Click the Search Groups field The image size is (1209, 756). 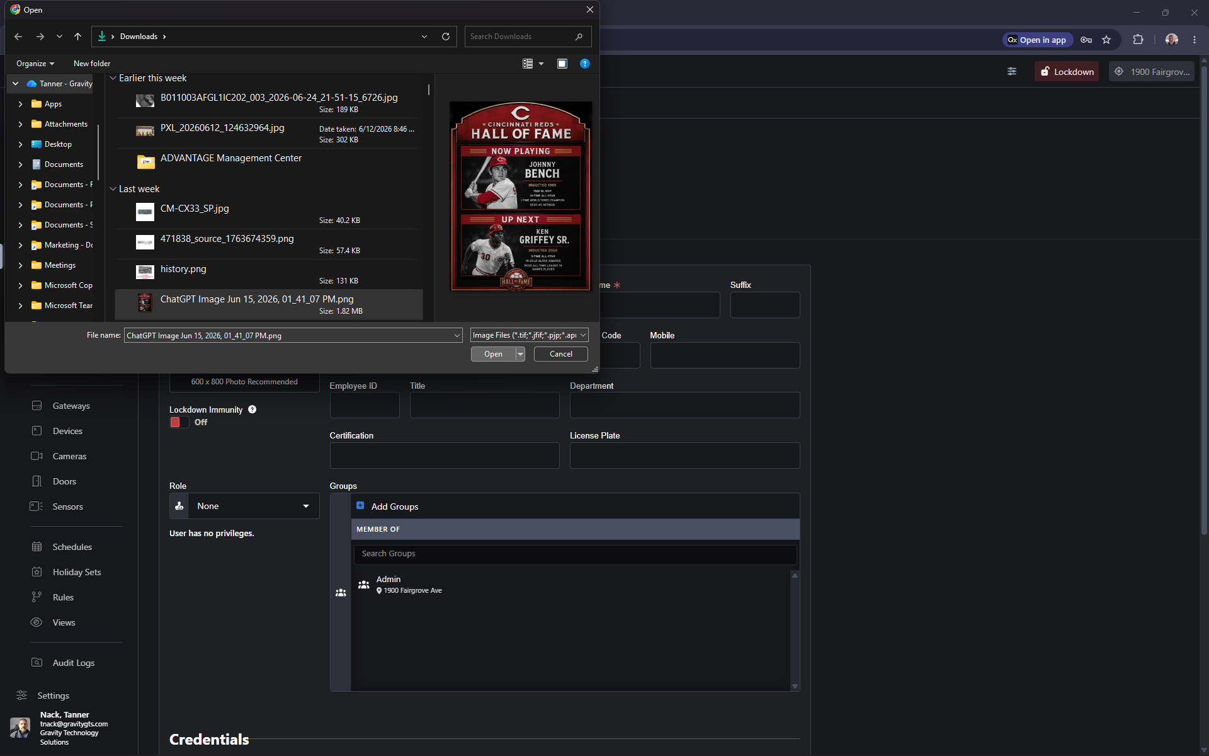click(x=575, y=554)
